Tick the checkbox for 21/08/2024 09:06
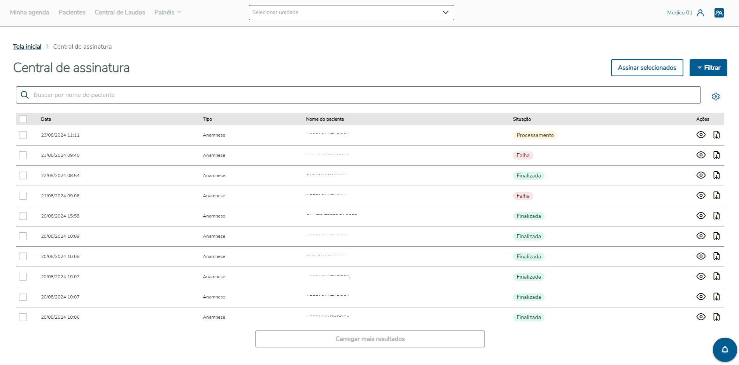The image size is (739, 365). pos(23,196)
